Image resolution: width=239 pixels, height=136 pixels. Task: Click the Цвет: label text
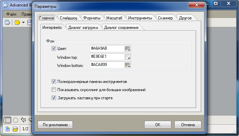(x=62, y=49)
